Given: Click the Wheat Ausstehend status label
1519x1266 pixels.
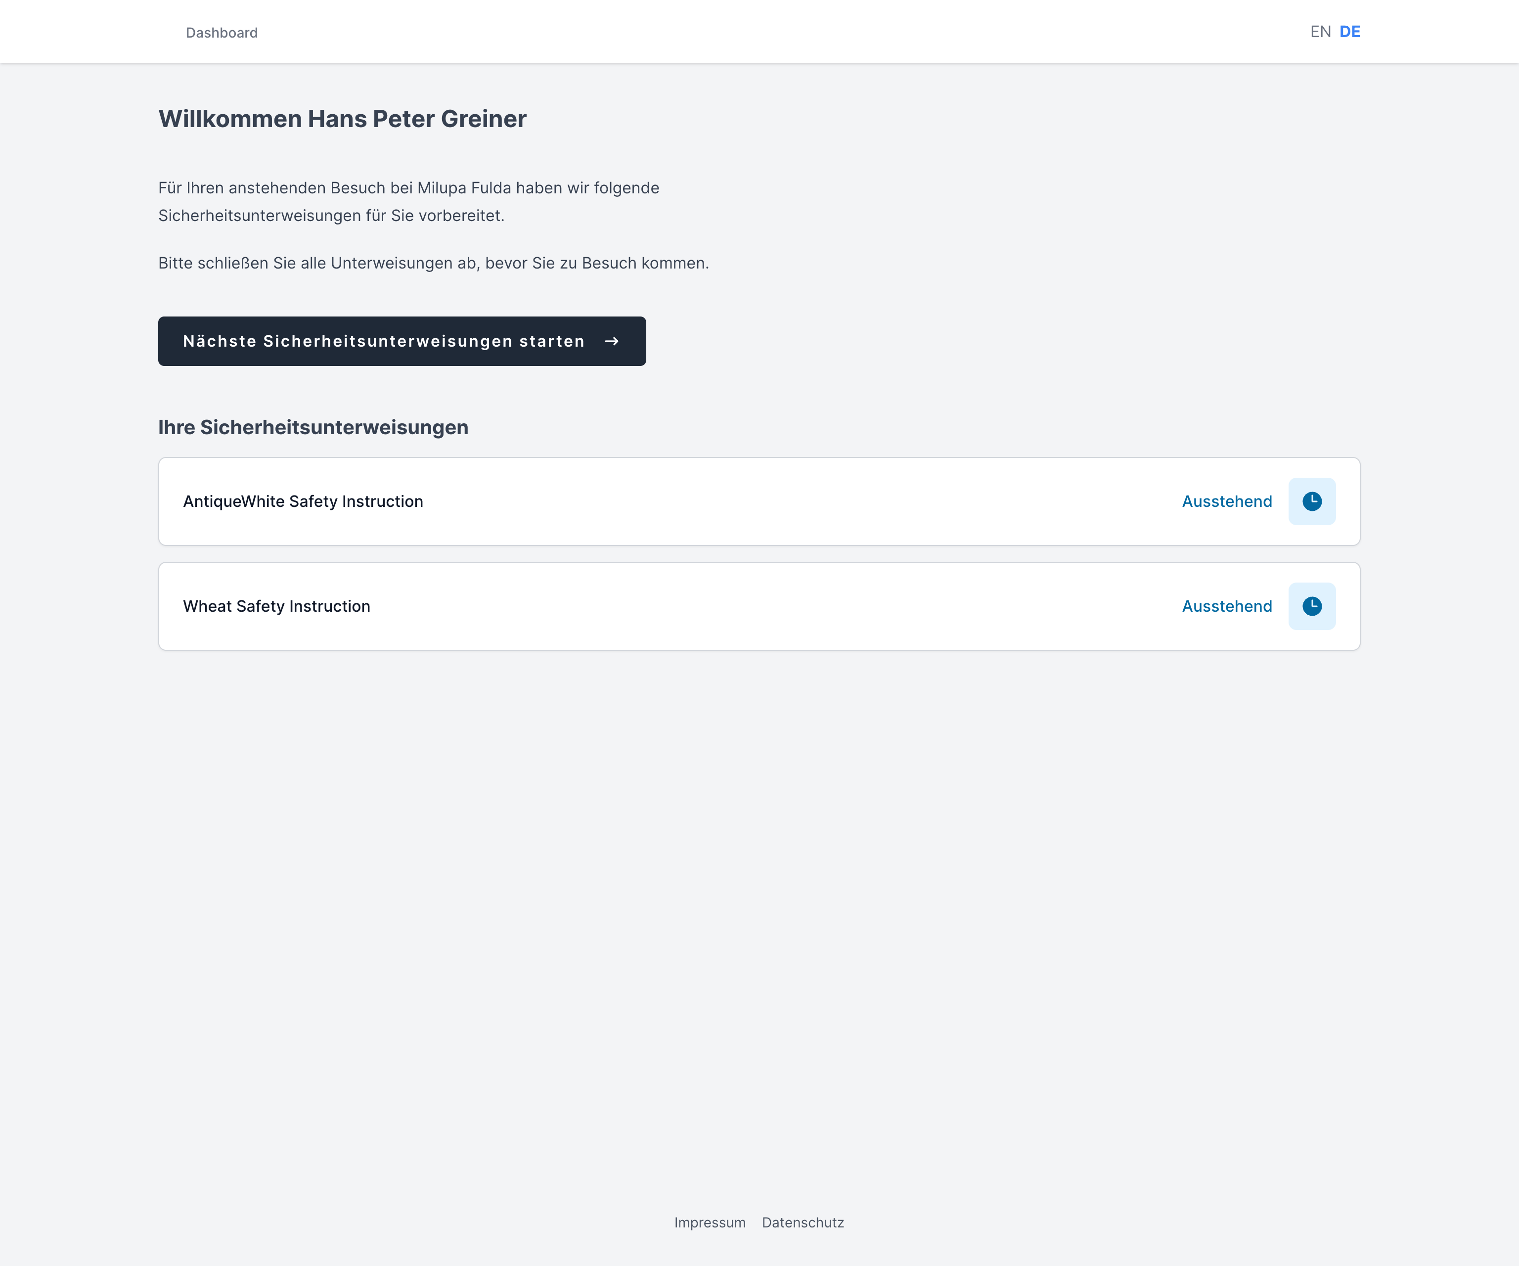Looking at the screenshot, I should (1227, 606).
